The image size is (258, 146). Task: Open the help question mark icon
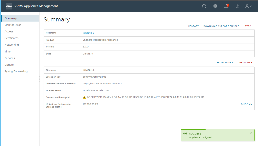237,6
